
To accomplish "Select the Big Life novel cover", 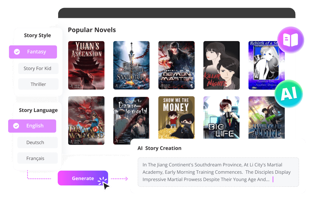I will 221,117.
